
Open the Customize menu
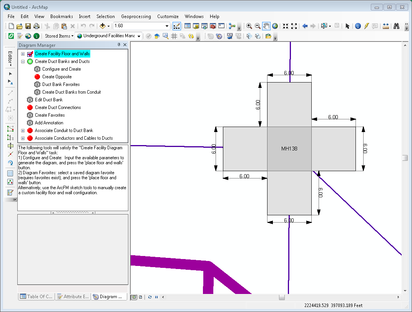168,16
